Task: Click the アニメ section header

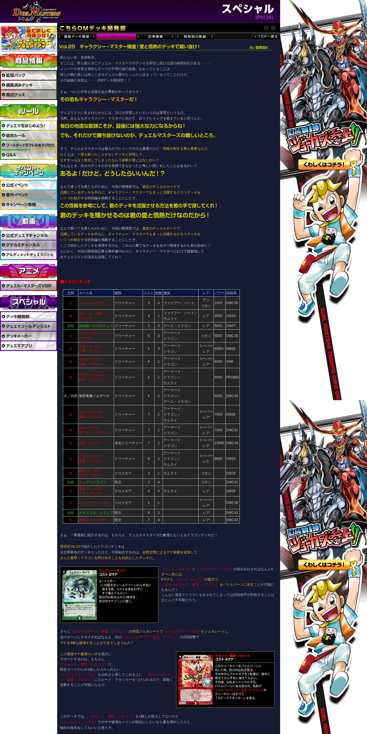Action: [x=29, y=271]
